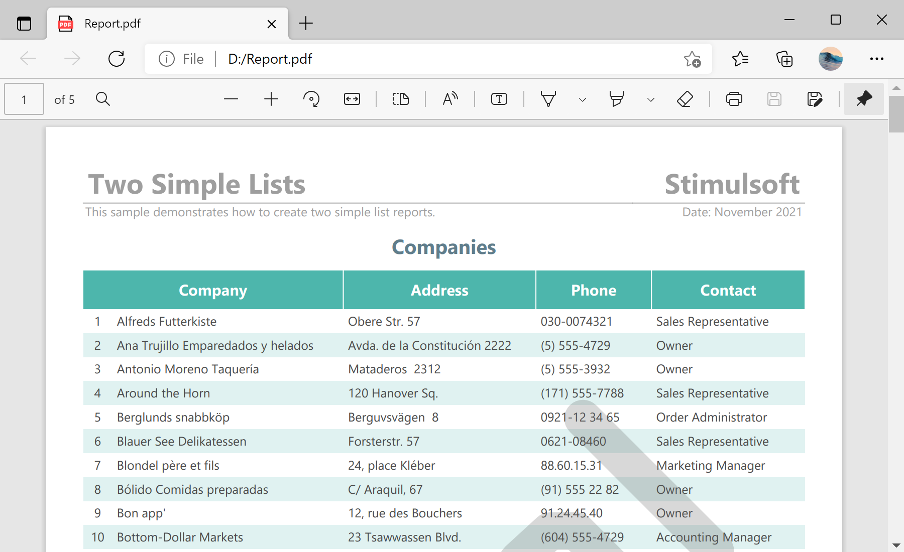Viewport: 904px width, 552px height.
Task: Click address '24, place Kléber'
Action: click(x=391, y=466)
